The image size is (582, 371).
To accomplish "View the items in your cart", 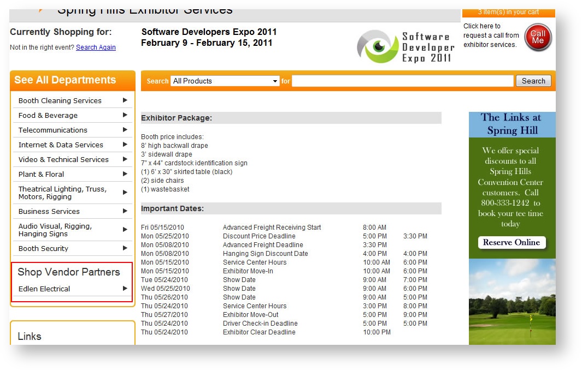I will (x=508, y=12).
